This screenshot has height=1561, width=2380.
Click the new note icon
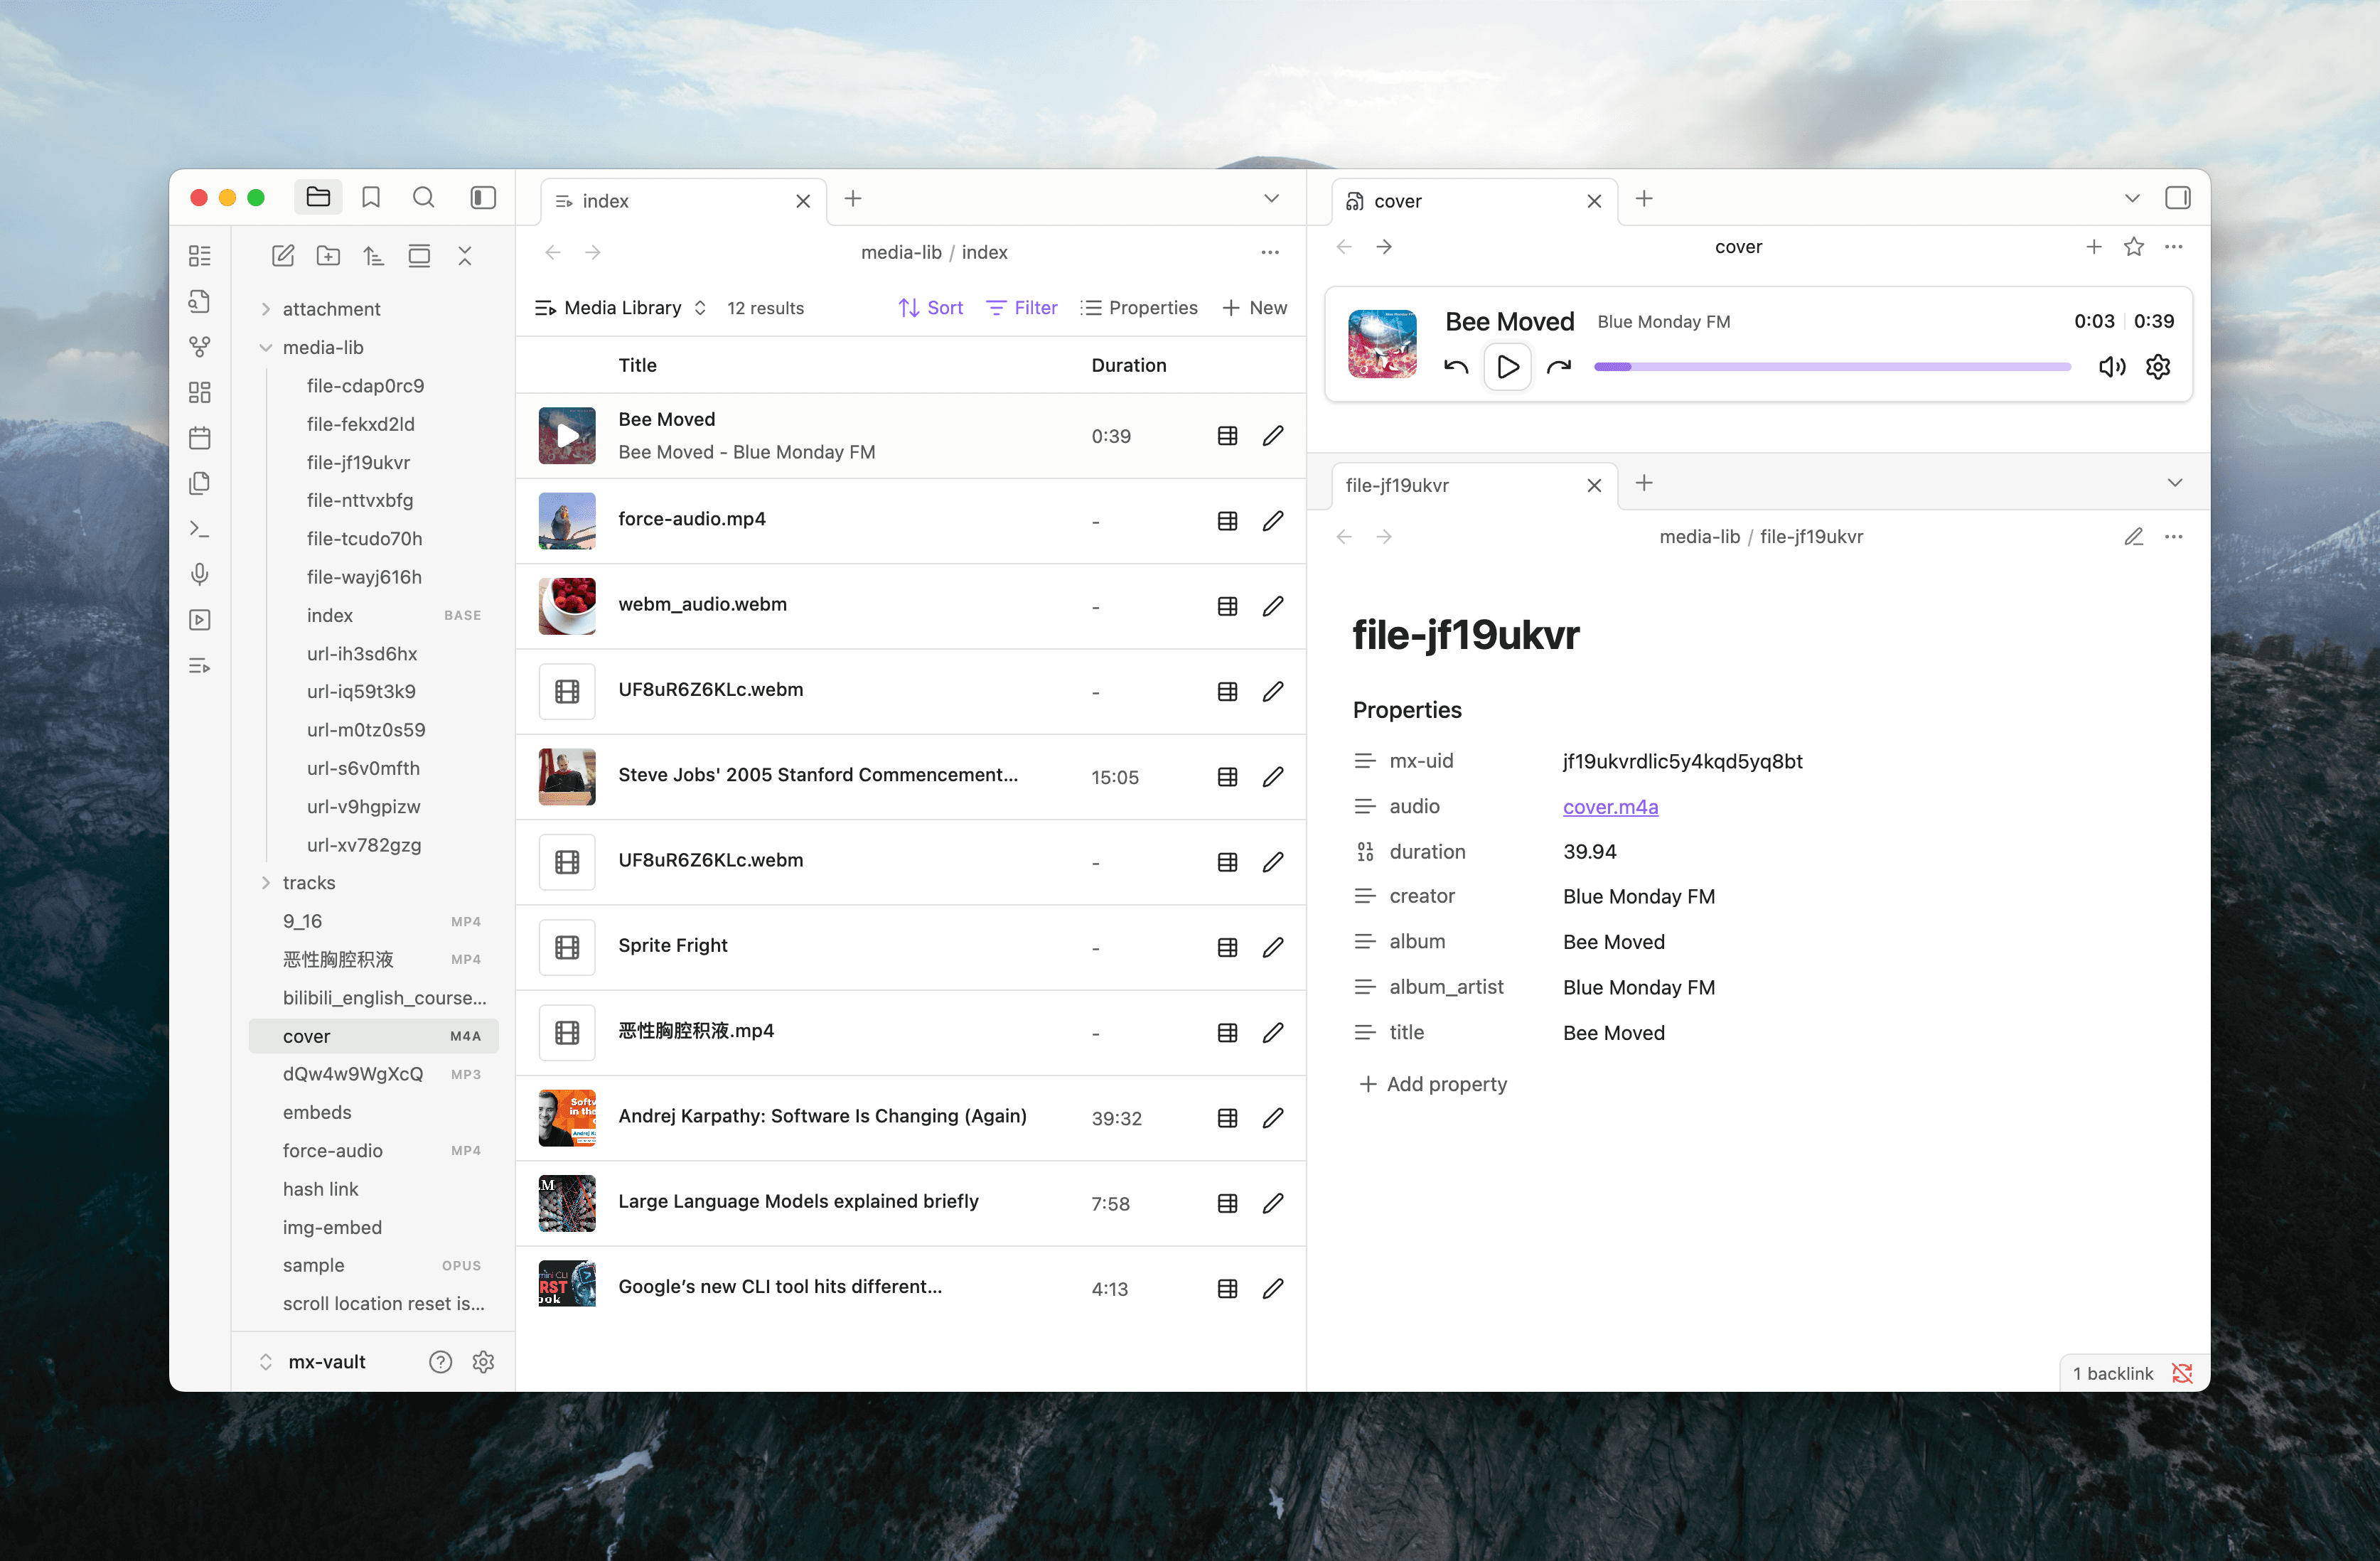pos(283,256)
